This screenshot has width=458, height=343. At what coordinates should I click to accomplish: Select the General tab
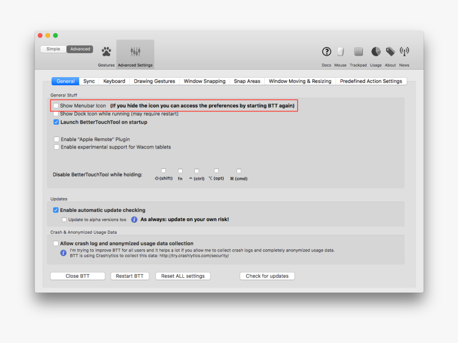[x=66, y=81]
